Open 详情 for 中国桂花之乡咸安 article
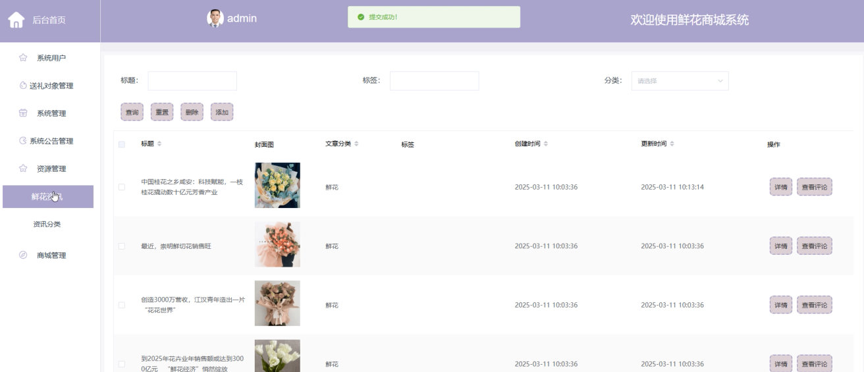 pyautogui.click(x=781, y=187)
